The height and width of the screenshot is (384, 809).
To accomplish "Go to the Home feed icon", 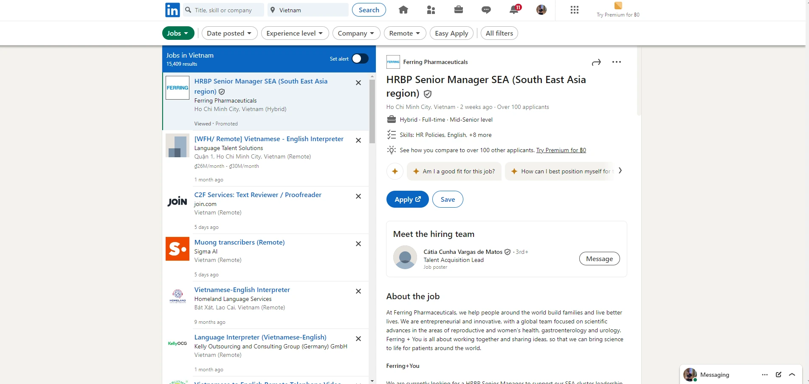I will click(403, 10).
